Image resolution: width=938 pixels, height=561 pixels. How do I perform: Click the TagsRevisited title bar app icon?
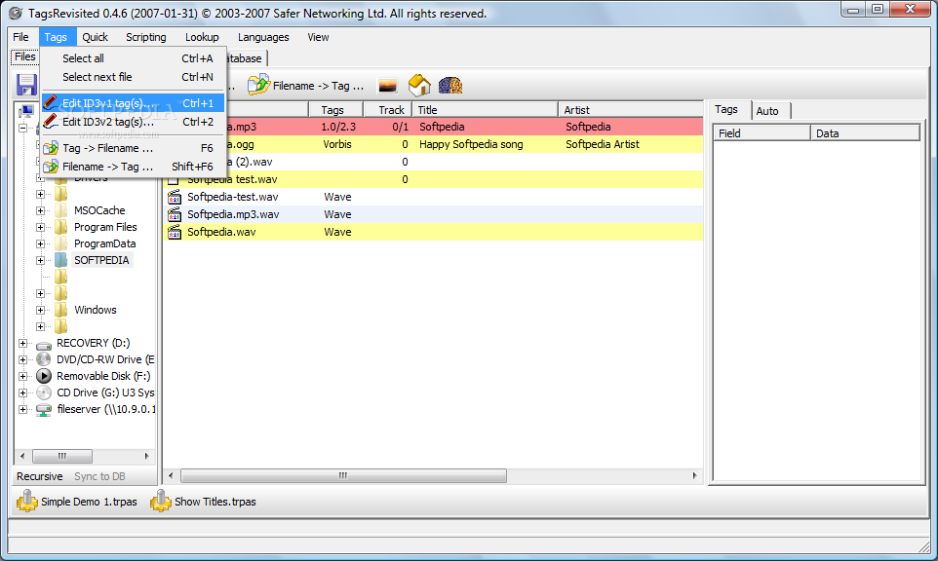click(x=16, y=13)
